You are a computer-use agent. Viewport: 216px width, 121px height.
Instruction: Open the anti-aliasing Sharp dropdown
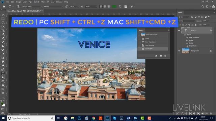click(91, 6)
